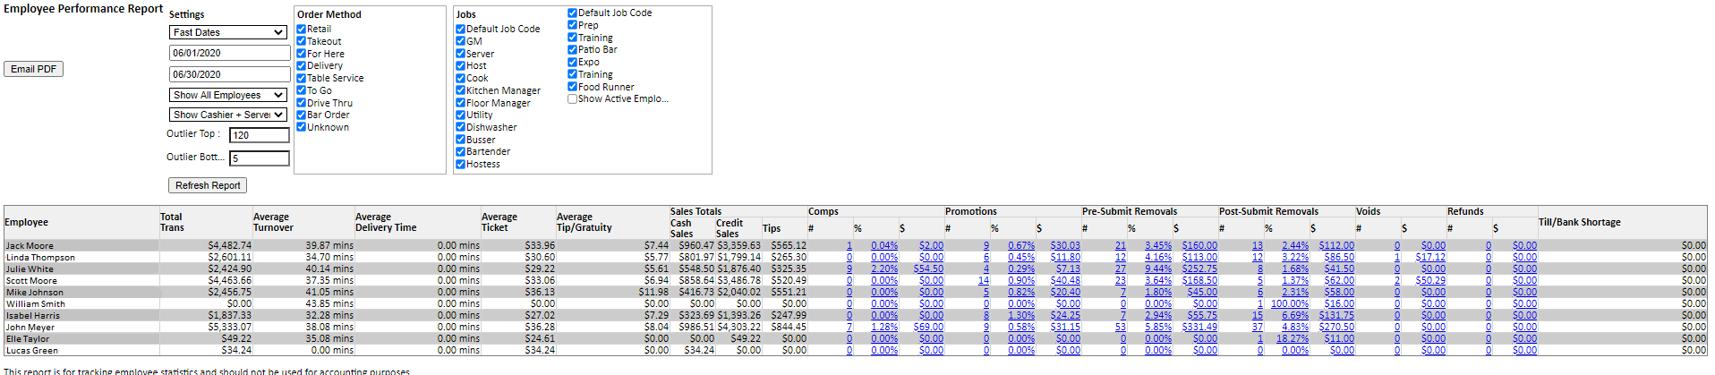Open the Fast Dates dropdown

point(228,32)
